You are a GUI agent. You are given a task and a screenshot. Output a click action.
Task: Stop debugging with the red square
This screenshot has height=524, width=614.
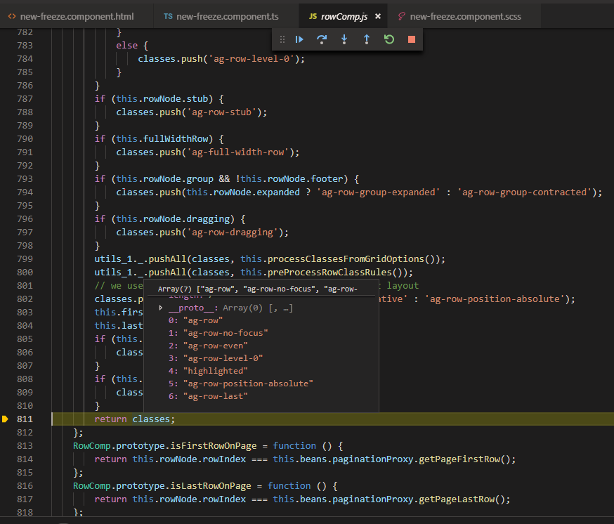pos(412,39)
